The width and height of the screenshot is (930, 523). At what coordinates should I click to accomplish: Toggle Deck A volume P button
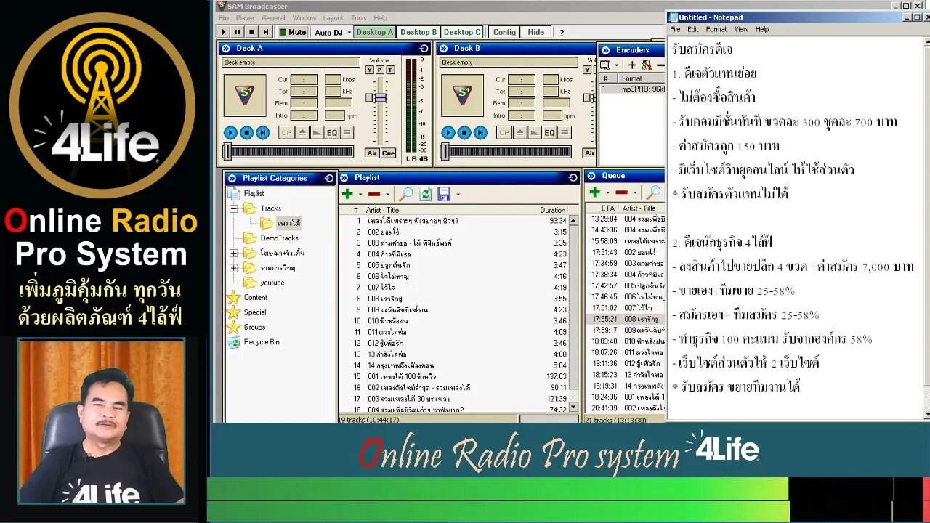click(x=379, y=70)
